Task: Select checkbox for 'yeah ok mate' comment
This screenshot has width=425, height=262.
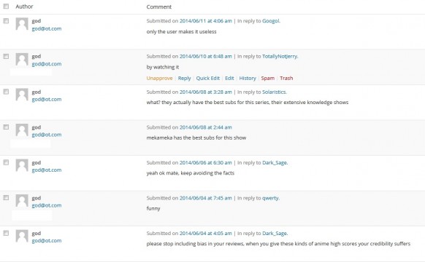Action: coord(6,162)
